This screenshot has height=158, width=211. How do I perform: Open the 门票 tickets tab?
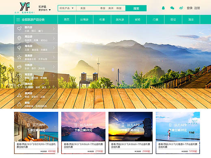[x=155, y=19]
